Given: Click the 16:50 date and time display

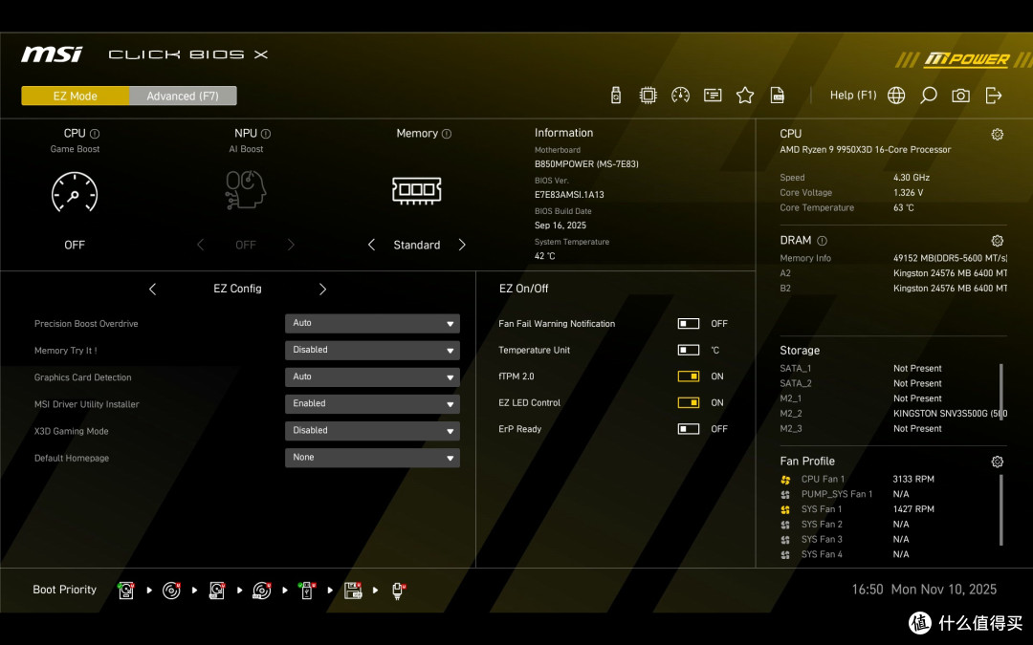Looking at the screenshot, I should click(924, 590).
